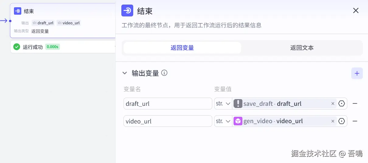Edit the video_url variable name field
Viewport: 368px width, 163px height.
click(168, 121)
